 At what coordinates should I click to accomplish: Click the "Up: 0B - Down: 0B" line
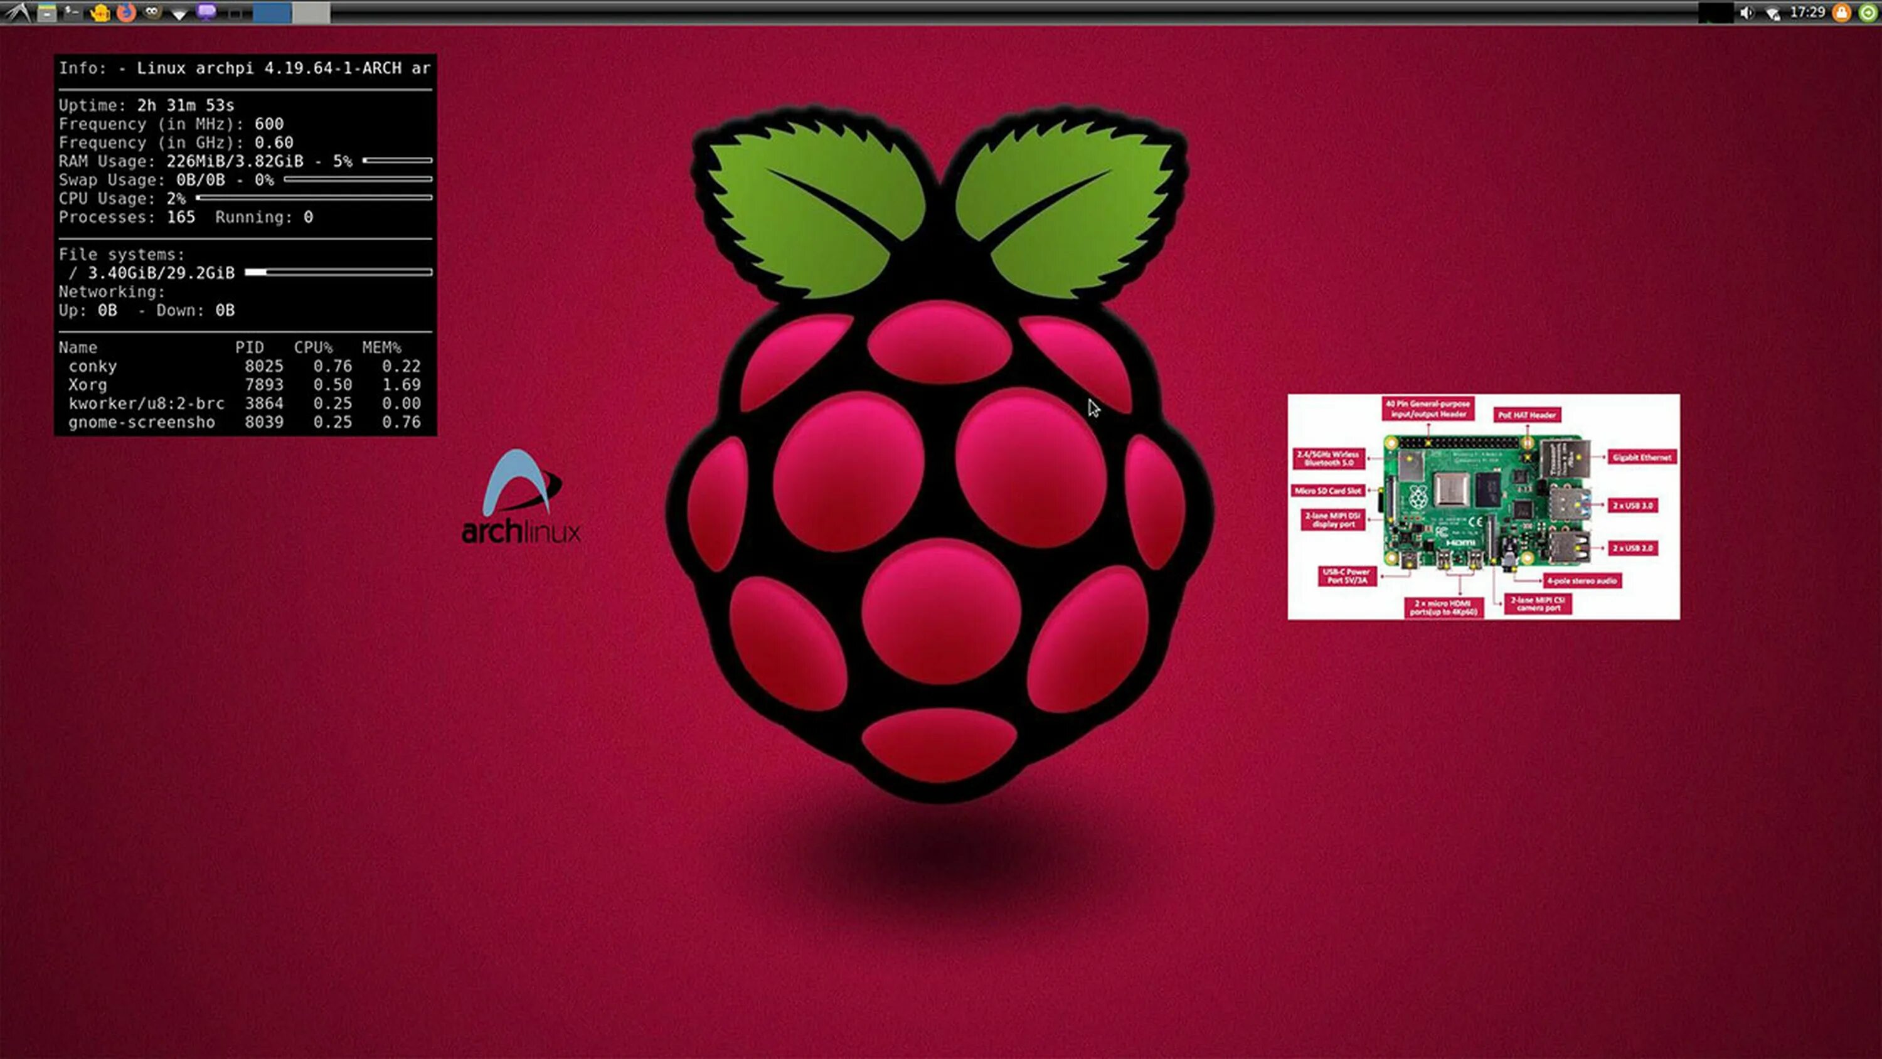point(147,311)
